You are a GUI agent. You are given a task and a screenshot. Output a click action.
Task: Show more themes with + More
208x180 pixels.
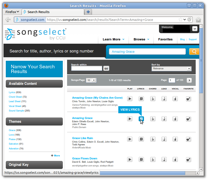(x=56, y=156)
